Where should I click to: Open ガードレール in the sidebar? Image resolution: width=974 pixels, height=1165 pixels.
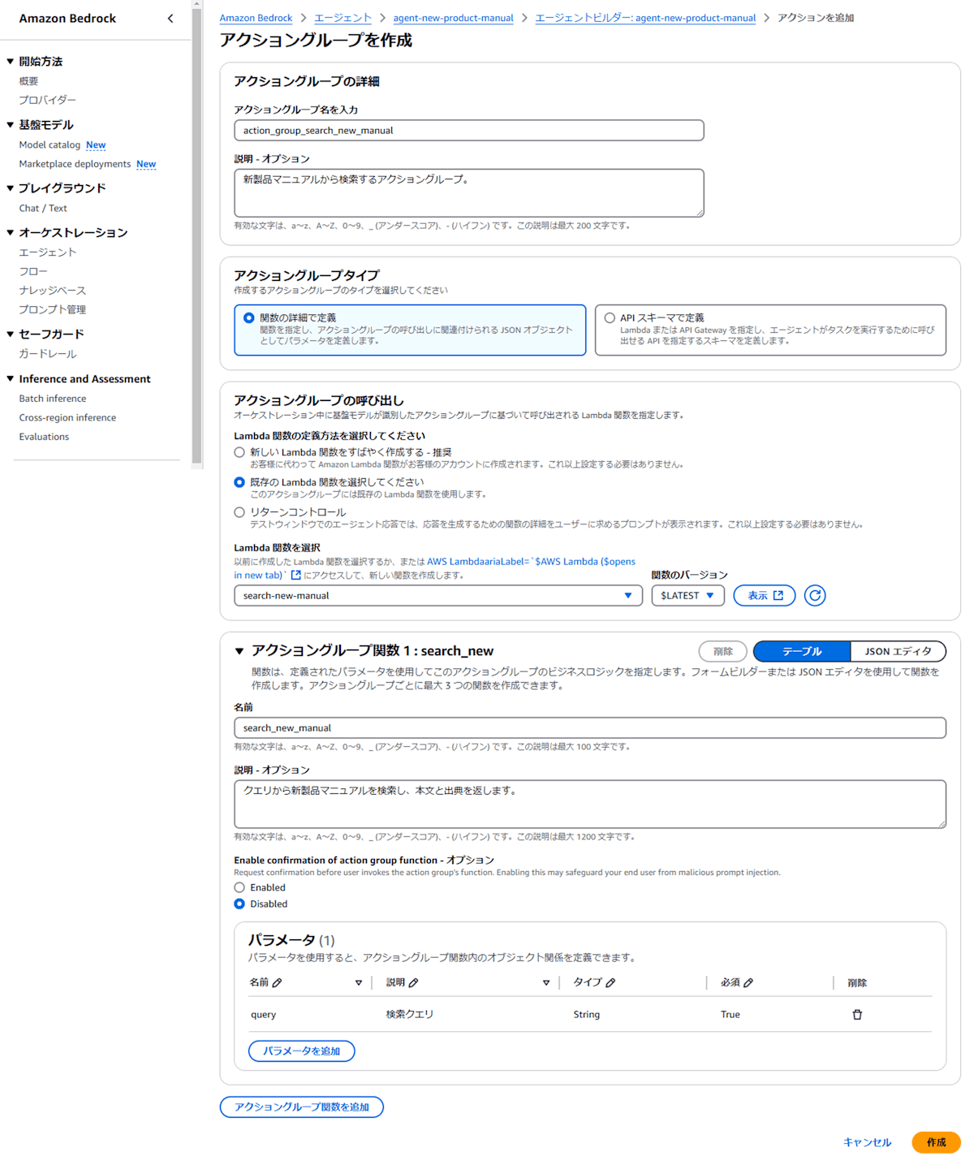[48, 354]
